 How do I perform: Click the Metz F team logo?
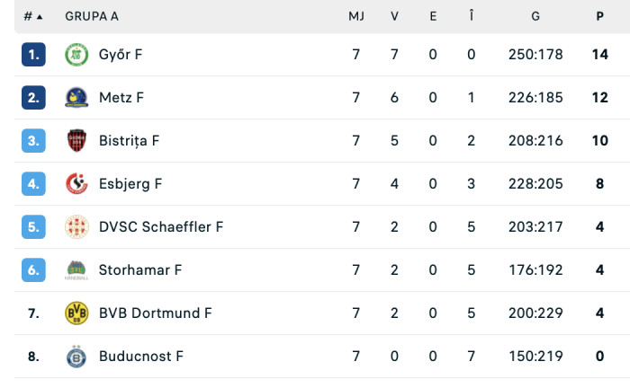click(x=76, y=98)
